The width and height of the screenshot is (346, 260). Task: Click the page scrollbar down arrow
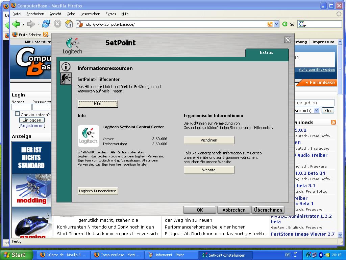pyautogui.click(x=340, y=235)
